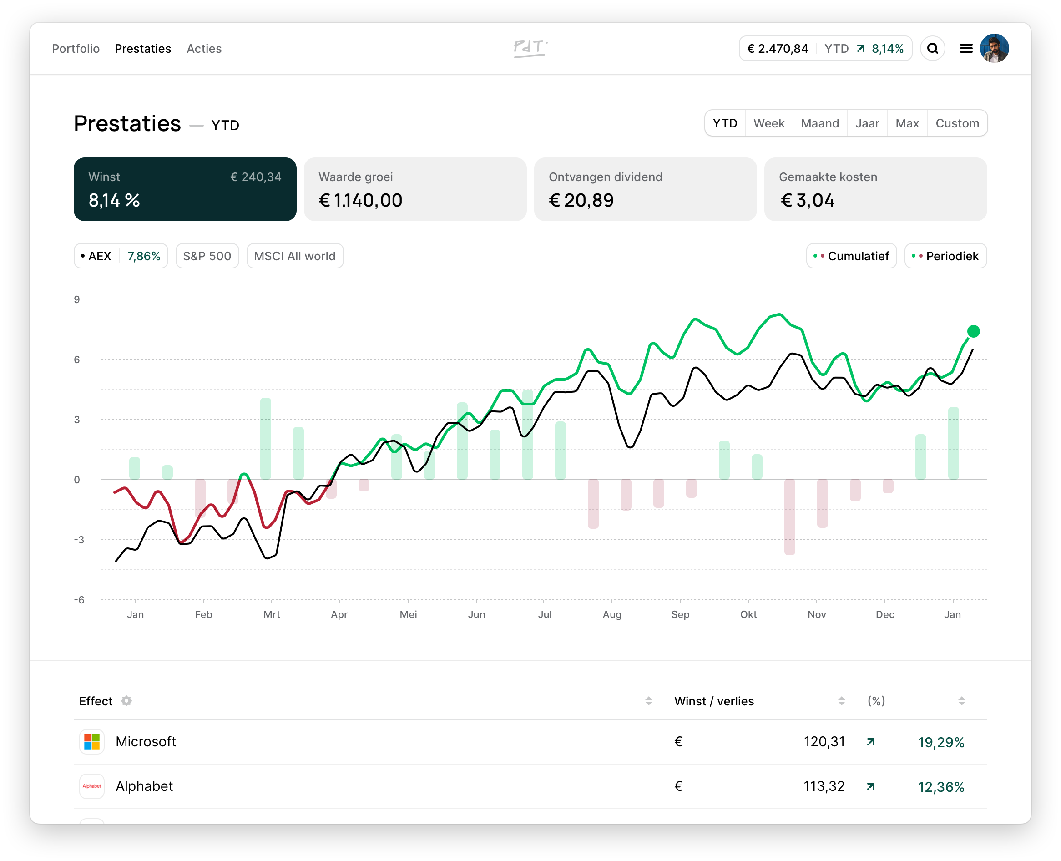Switch to the Week time range tab

768,123
